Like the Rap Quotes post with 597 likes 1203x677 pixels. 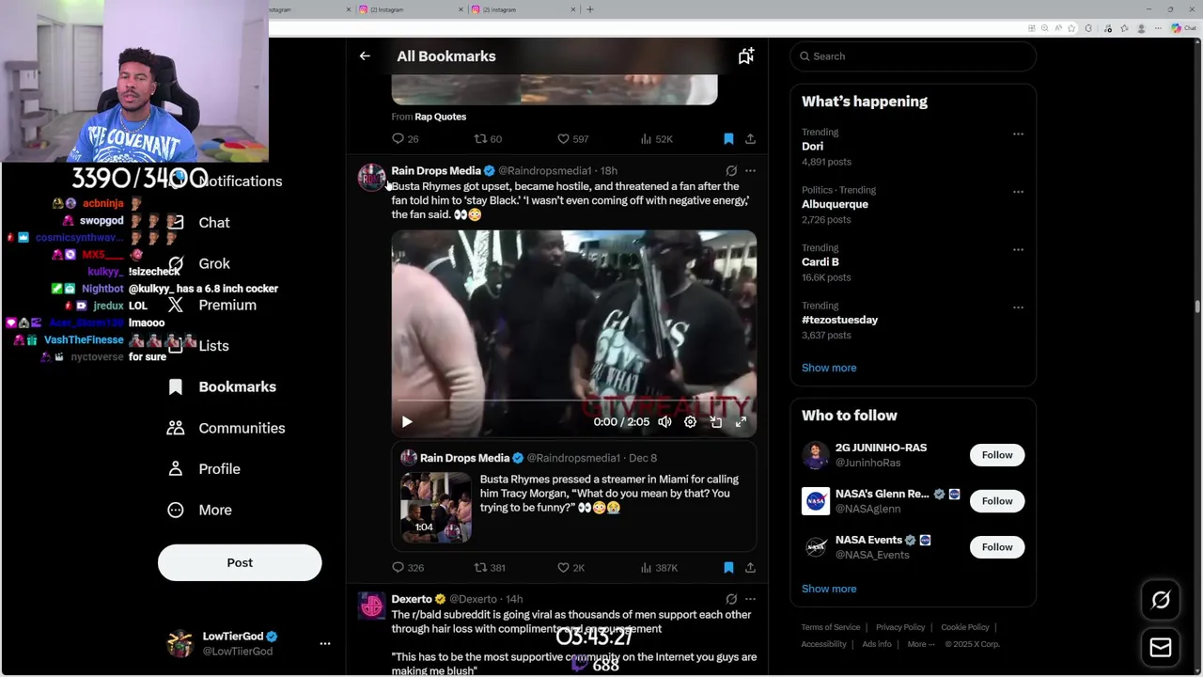572,139
